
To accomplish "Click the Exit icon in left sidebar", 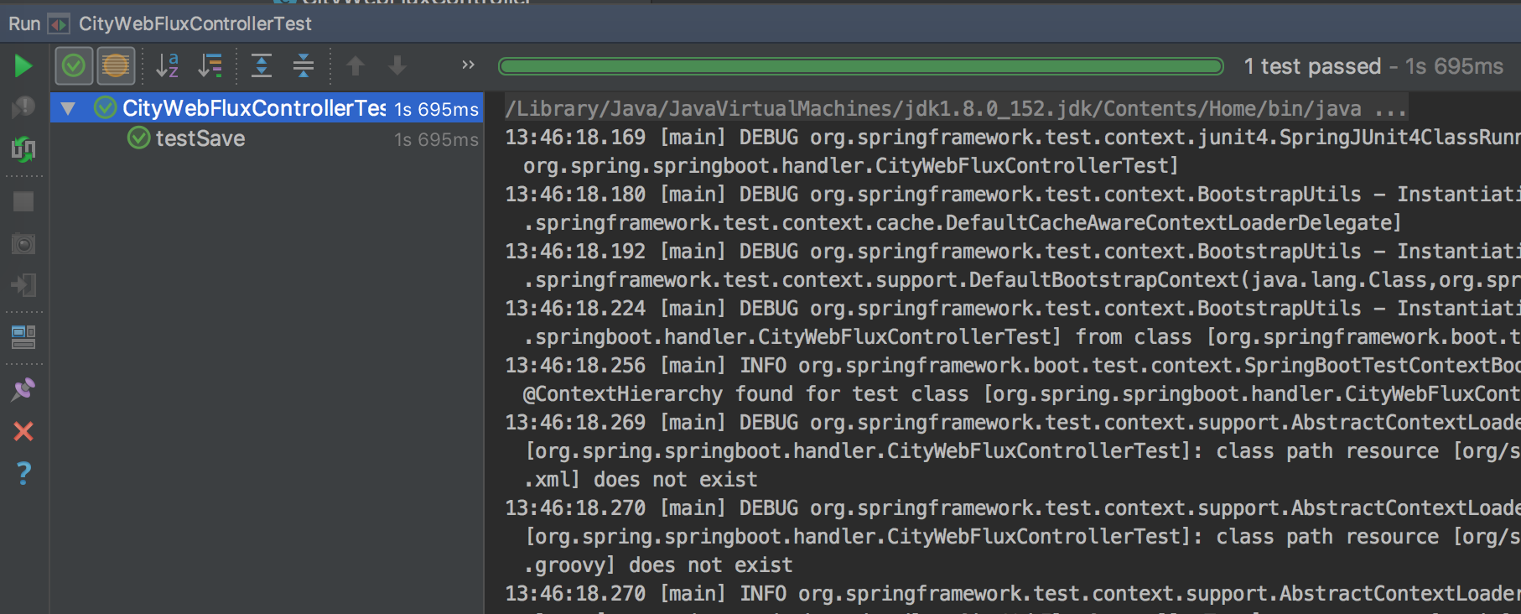I will pos(23,285).
